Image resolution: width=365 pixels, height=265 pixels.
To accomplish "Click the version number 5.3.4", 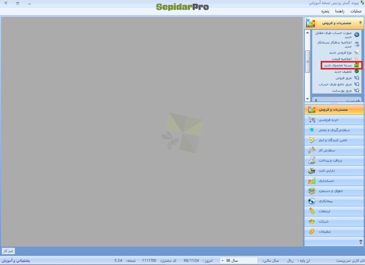I will point(118,260).
